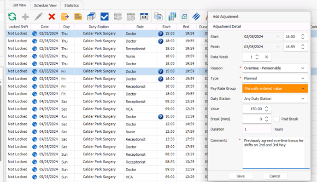Click the red X Delete icon

click(x=52, y=17)
